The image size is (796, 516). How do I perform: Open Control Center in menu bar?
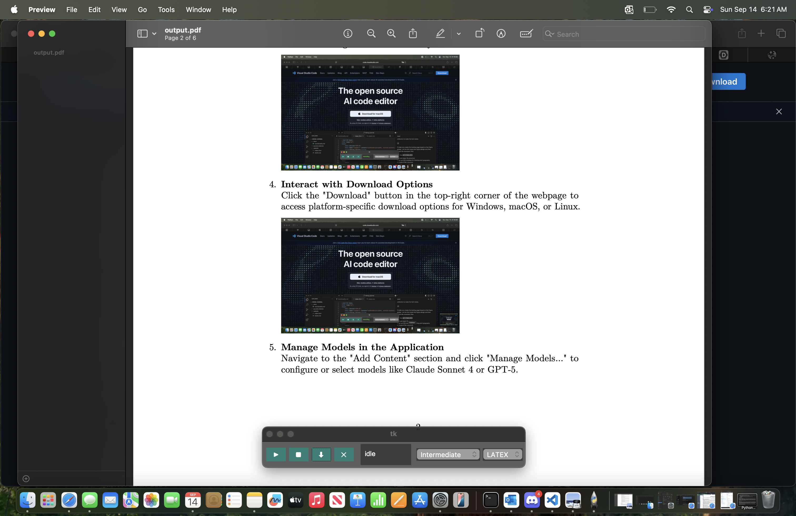pyautogui.click(x=707, y=10)
